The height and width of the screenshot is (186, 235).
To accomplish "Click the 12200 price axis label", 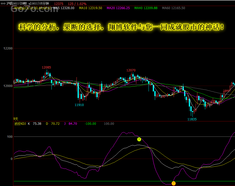I will coord(8,48).
